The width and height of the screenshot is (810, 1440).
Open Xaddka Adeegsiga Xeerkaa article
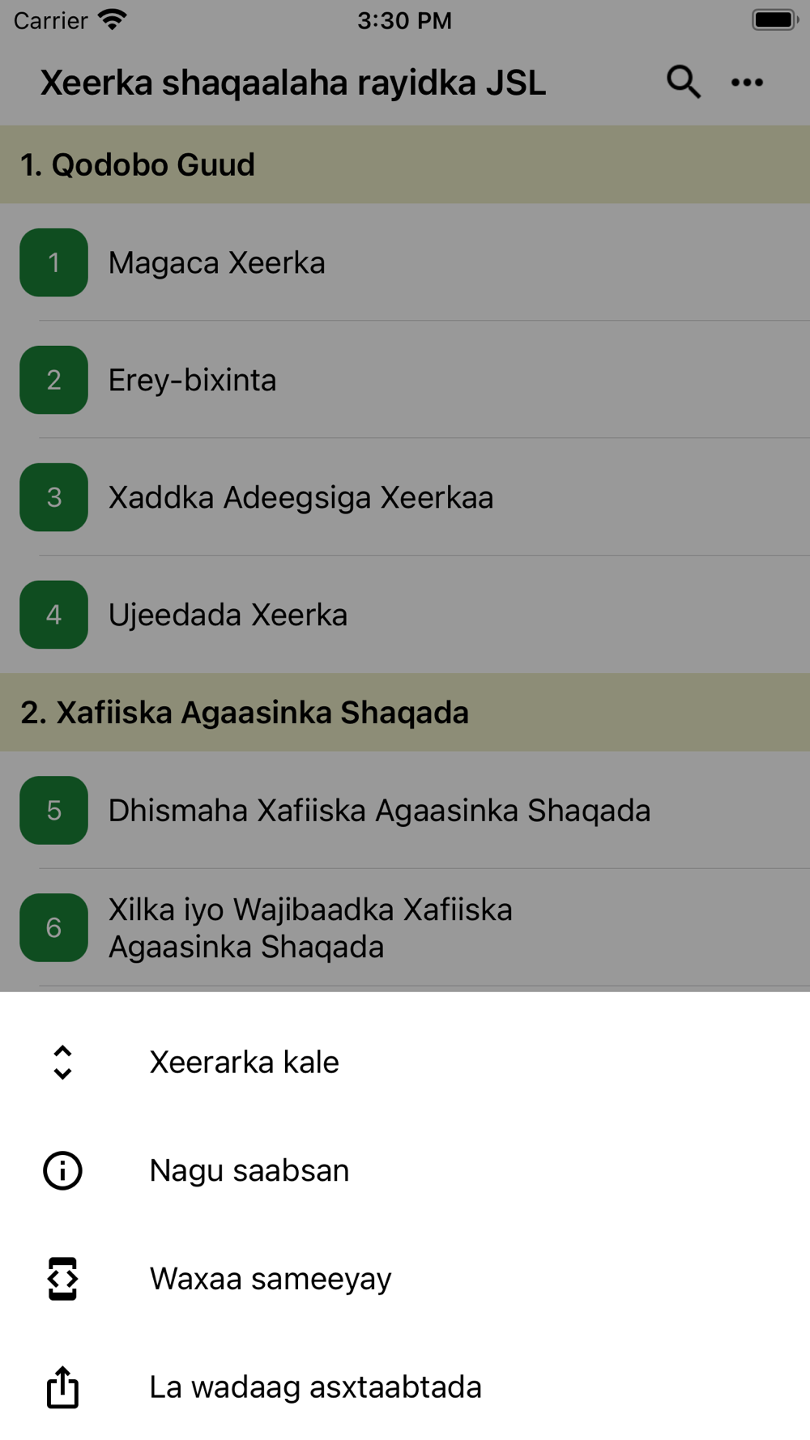301,498
